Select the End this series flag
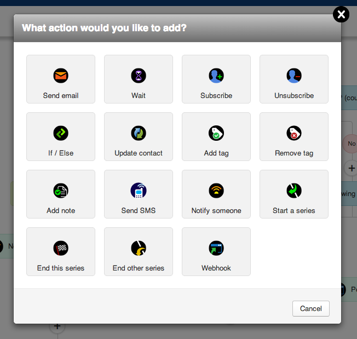 (x=61, y=248)
